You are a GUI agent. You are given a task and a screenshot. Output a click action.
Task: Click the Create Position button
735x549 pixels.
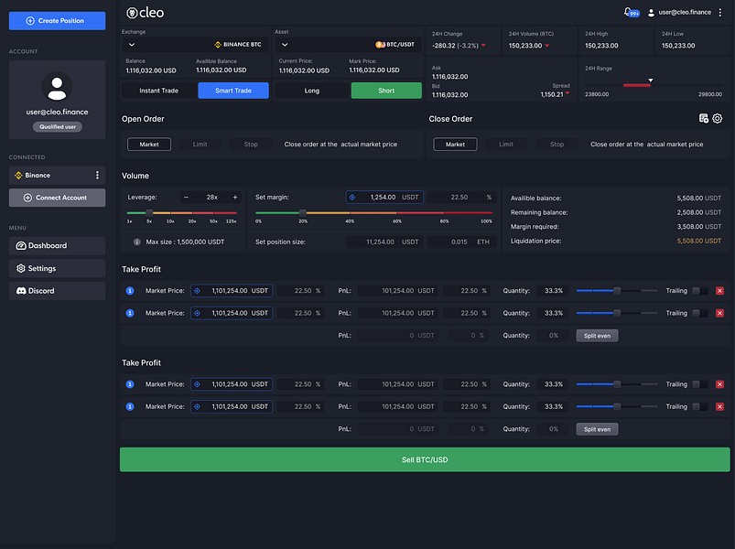57,21
